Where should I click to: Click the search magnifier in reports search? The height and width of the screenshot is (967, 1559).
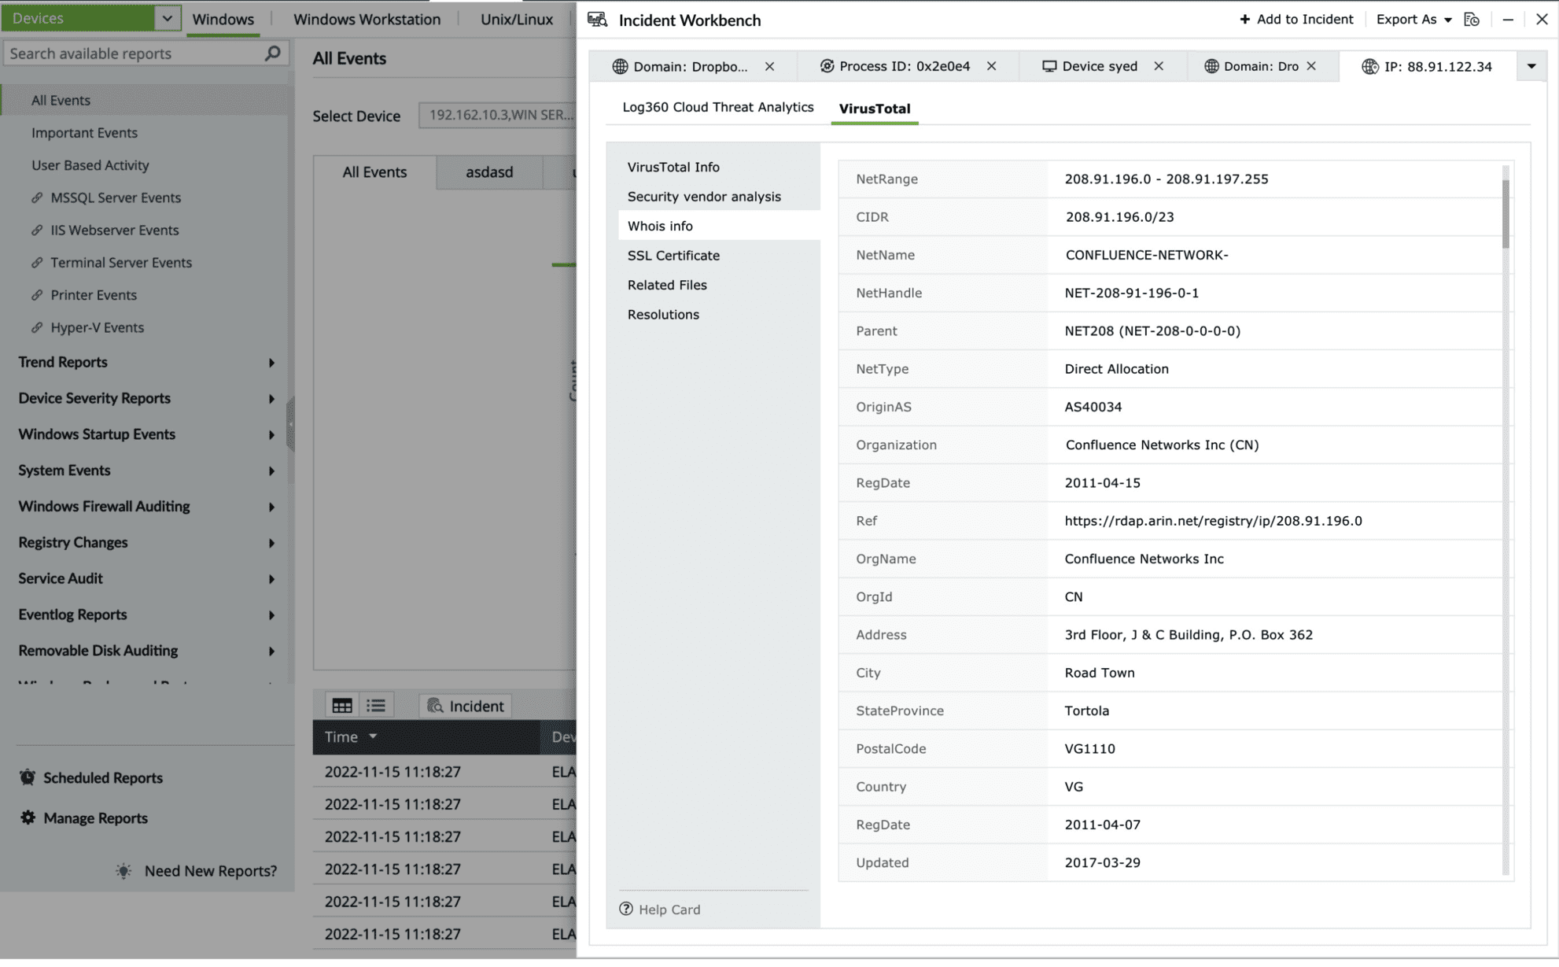pos(272,54)
